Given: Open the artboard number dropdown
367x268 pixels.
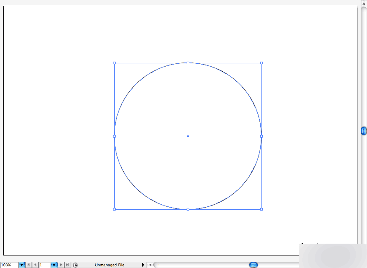Looking at the screenshot, I should (x=54, y=265).
